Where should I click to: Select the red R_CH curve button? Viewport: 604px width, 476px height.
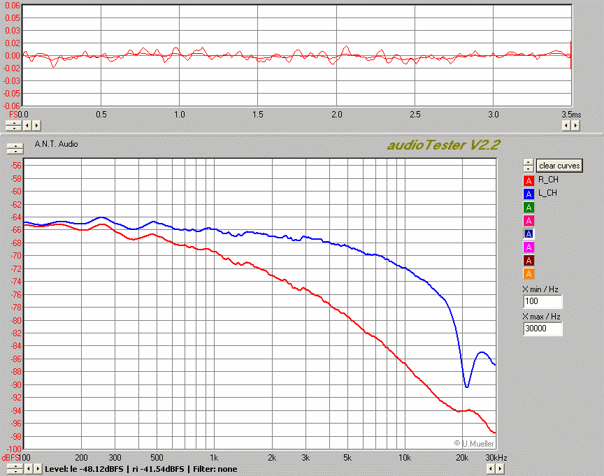click(x=528, y=180)
